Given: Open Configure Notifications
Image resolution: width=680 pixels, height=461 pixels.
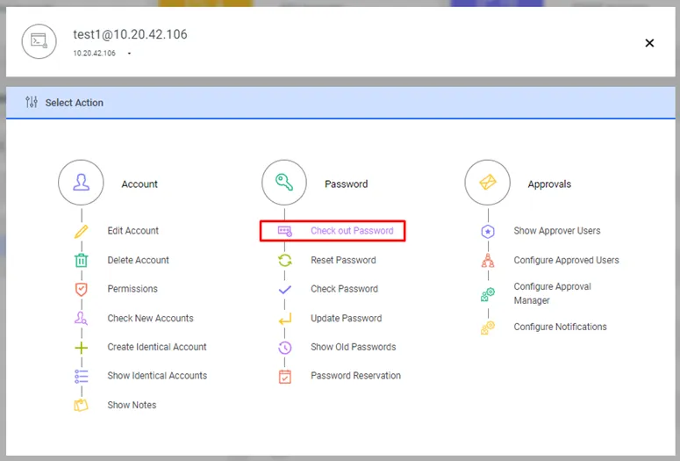Looking at the screenshot, I should point(560,327).
